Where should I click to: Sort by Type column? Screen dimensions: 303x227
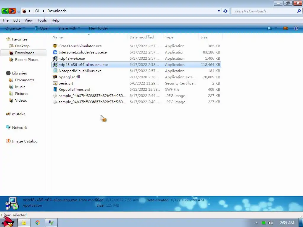[181, 37]
